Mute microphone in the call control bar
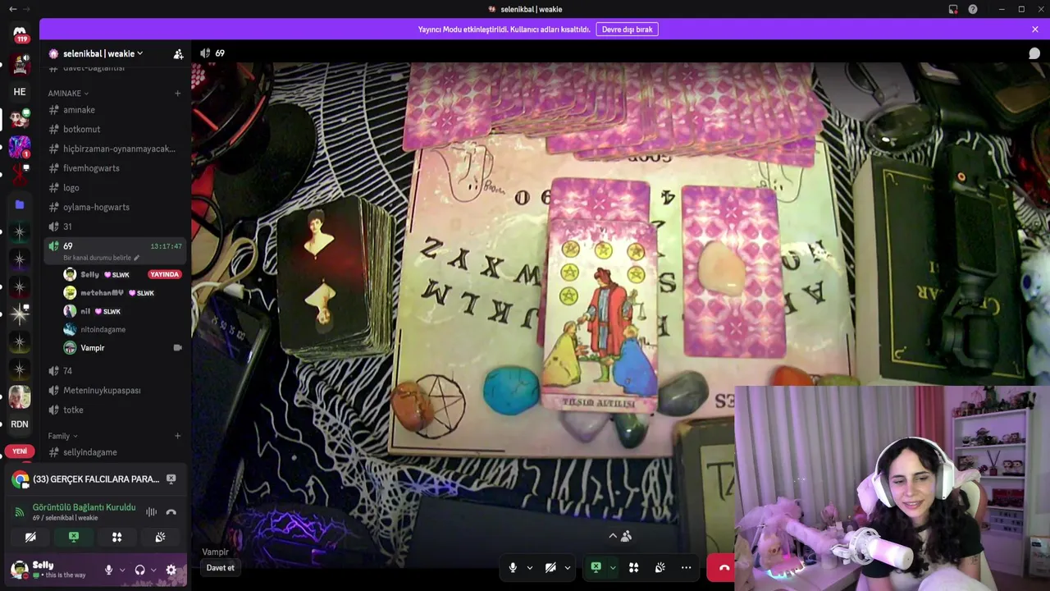This screenshot has height=591, width=1050. pyautogui.click(x=513, y=567)
